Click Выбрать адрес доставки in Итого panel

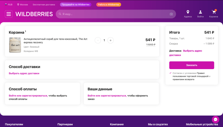[186, 53]
